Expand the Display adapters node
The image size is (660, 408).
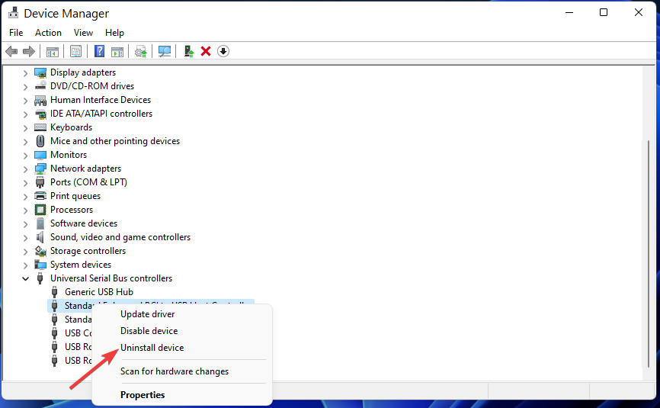click(25, 73)
